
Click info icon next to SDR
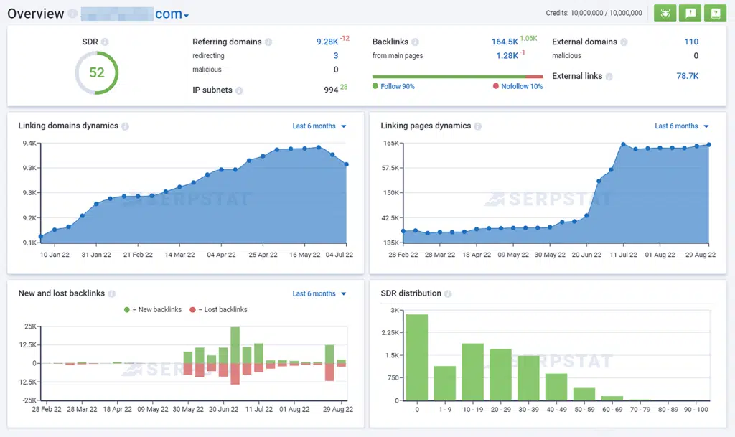pos(105,42)
